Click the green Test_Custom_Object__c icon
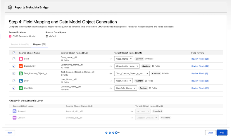Screen dimensions: 231x138 [x=21, y=73]
